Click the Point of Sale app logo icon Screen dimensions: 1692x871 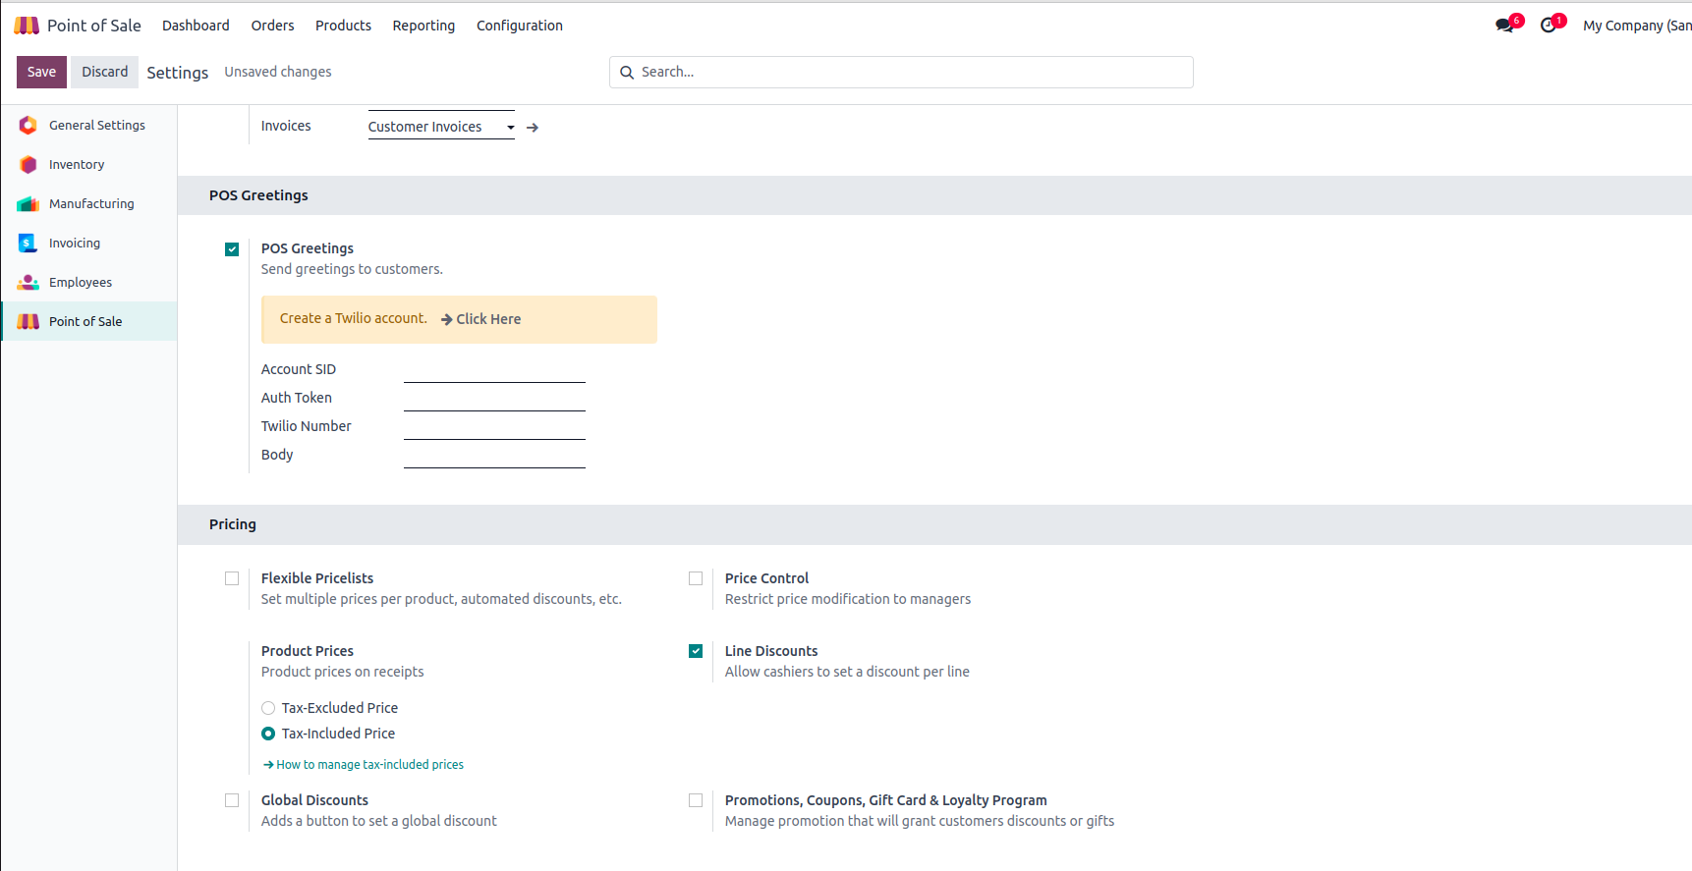tap(27, 26)
